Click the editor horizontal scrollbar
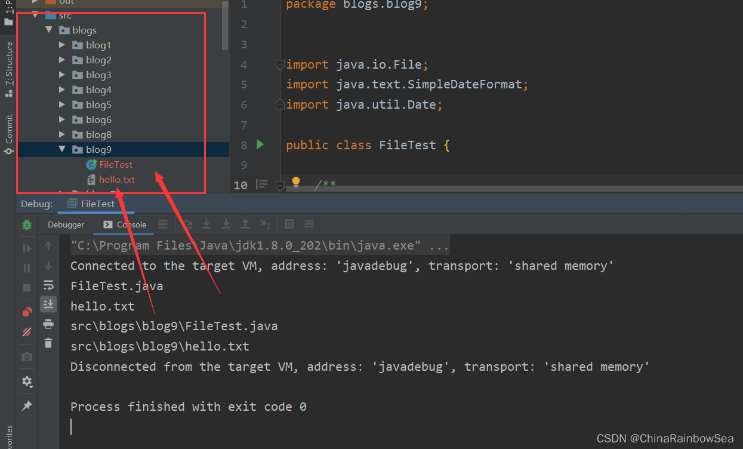The image size is (743, 449). coord(513,189)
